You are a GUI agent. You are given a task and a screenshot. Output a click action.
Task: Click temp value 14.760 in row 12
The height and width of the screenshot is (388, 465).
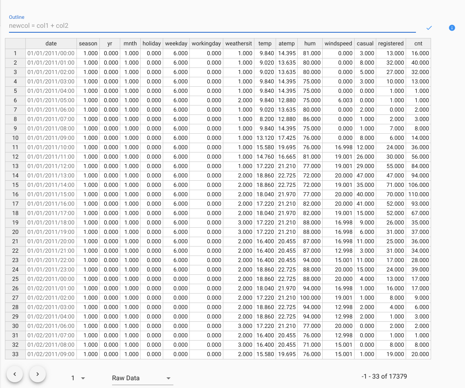coord(265,157)
